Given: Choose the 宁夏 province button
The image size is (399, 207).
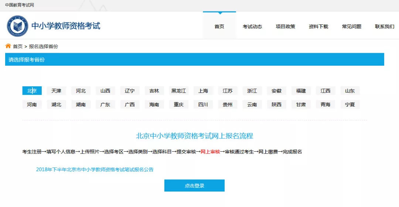Looking at the screenshot, I should pos(350,104).
